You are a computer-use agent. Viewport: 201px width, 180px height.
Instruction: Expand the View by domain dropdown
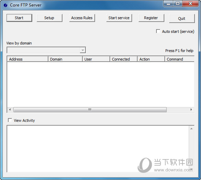click(x=83, y=50)
